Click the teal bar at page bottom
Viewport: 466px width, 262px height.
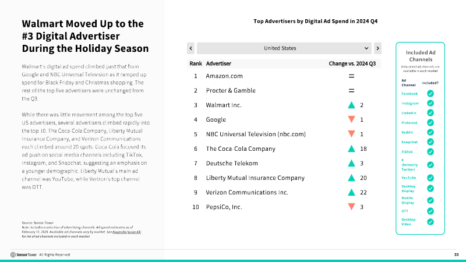coord(233,260)
